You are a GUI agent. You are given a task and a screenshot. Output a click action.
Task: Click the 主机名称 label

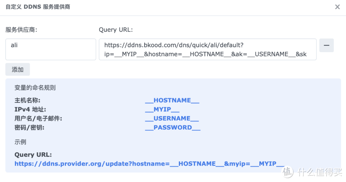27,101
